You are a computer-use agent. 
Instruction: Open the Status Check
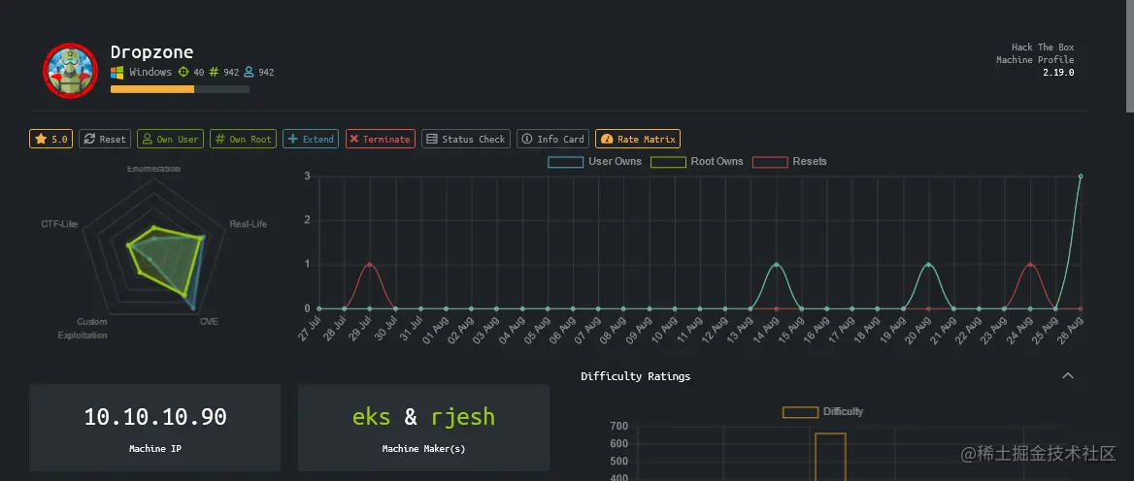(x=466, y=139)
